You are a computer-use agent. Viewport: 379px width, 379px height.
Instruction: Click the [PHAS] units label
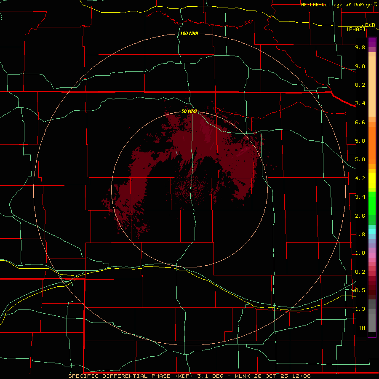click(356, 29)
